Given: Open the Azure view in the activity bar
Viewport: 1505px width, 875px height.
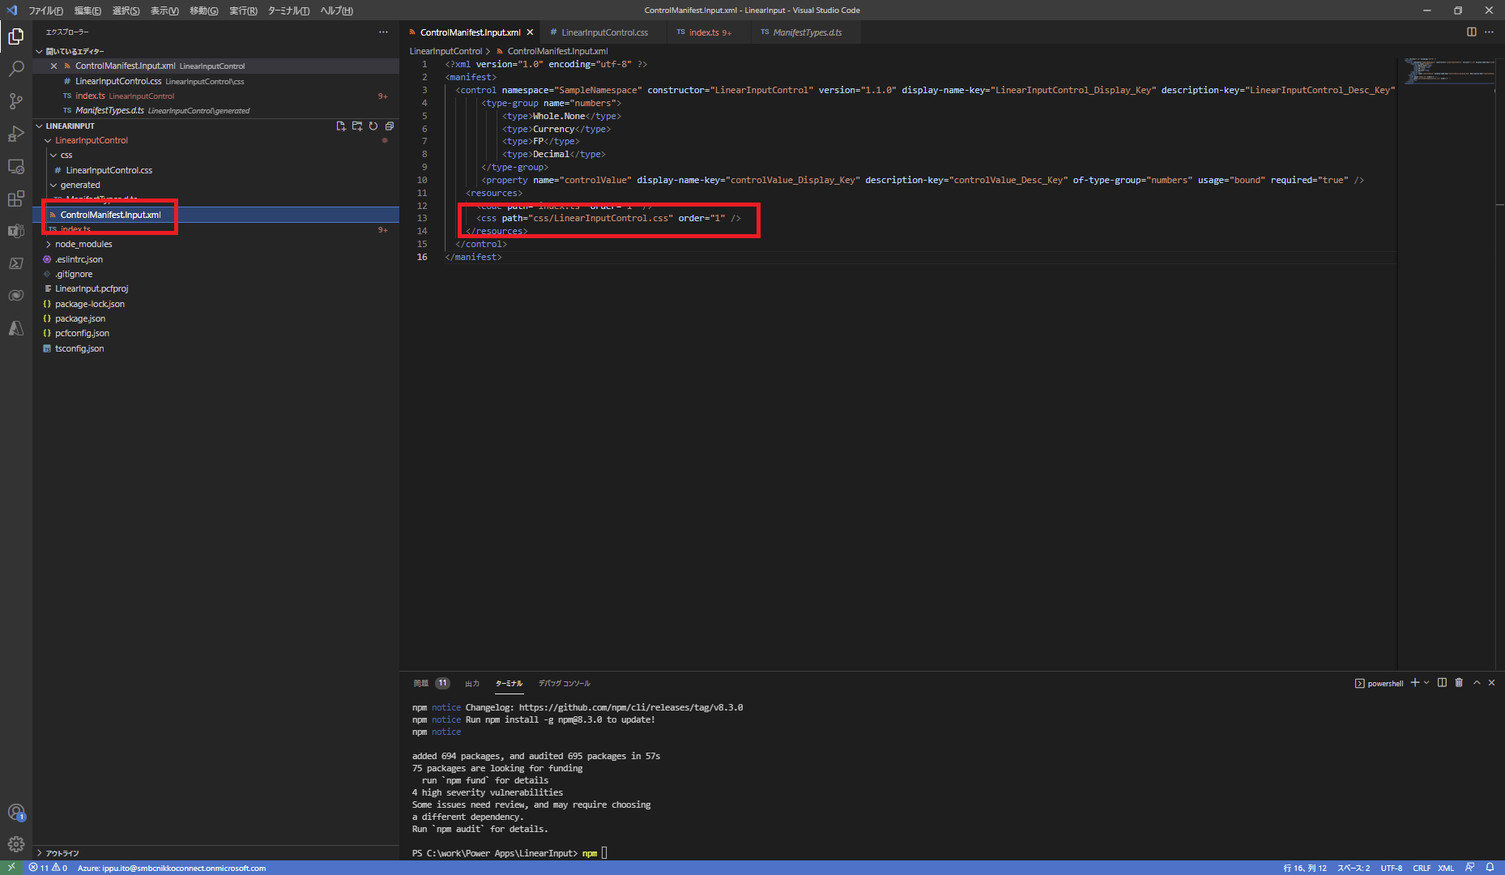Looking at the screenshot, I should [16, 328].
